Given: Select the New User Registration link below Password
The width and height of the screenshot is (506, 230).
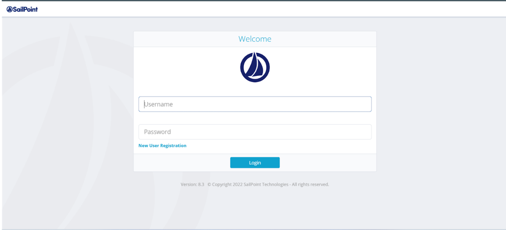Looking at the screenshot, I should [x=162, y=145].
